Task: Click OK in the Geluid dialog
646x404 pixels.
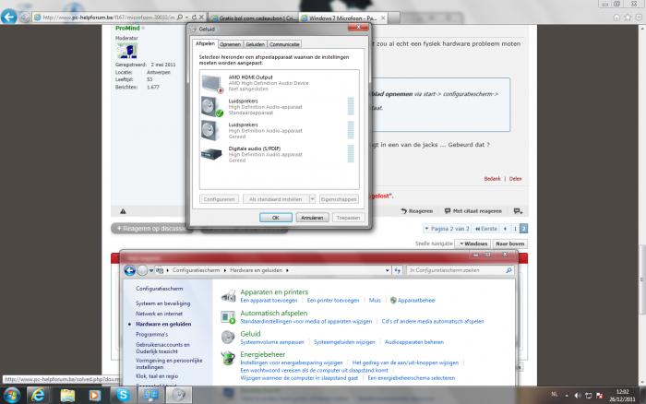Action: 276,218
